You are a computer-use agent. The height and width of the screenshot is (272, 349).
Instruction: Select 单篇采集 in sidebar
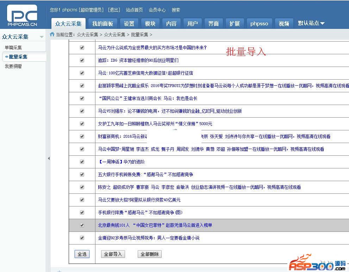pyautogui.click(x=13, y=48)
